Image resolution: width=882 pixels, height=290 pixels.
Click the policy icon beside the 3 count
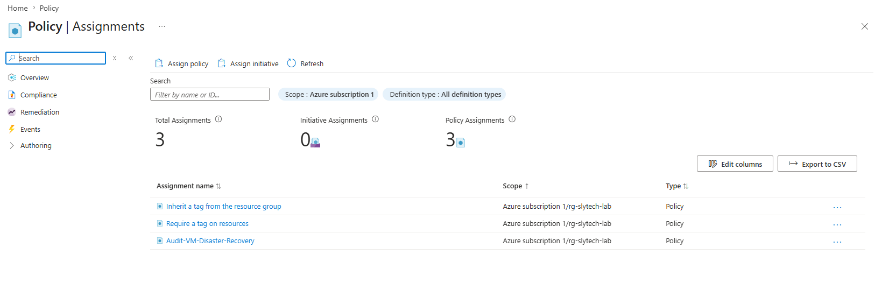coord(461,143)
